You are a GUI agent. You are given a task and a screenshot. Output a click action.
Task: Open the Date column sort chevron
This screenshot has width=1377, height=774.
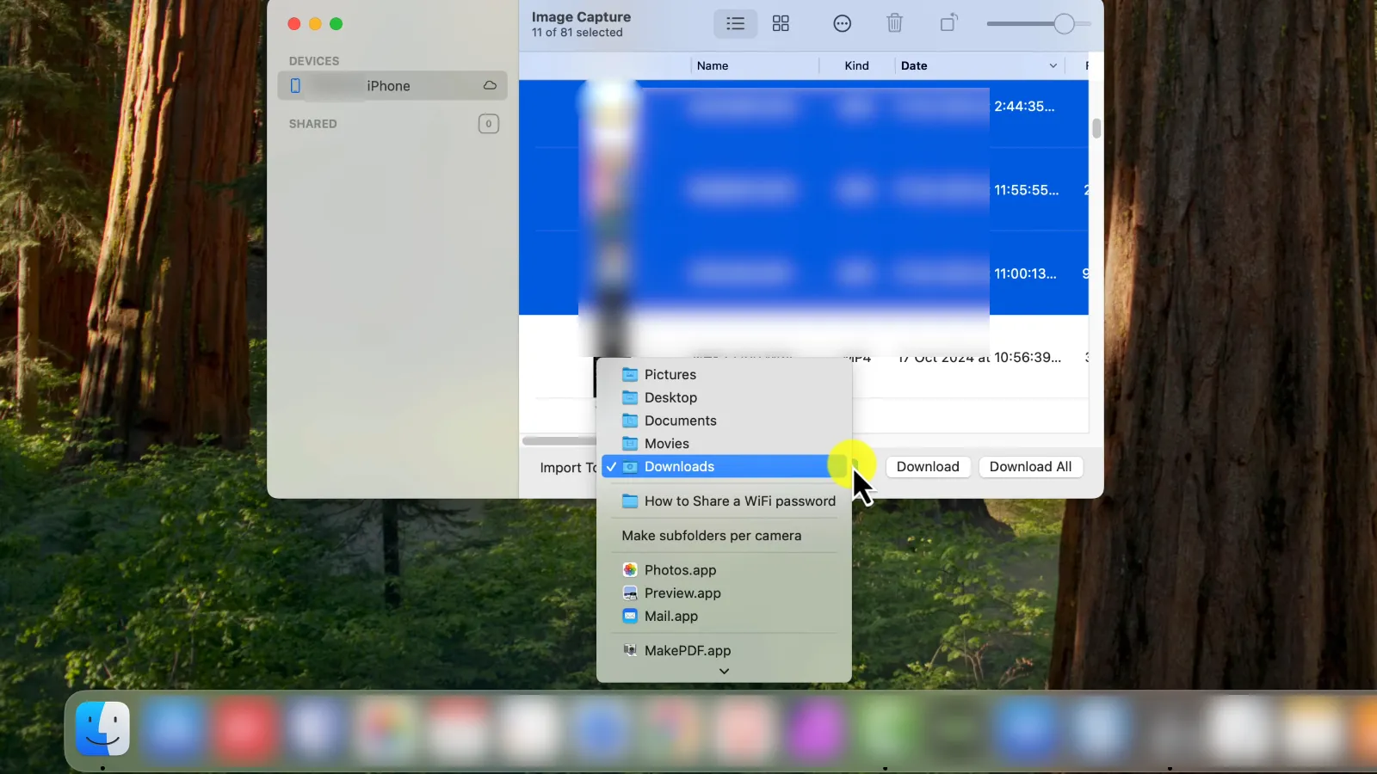1053,66
